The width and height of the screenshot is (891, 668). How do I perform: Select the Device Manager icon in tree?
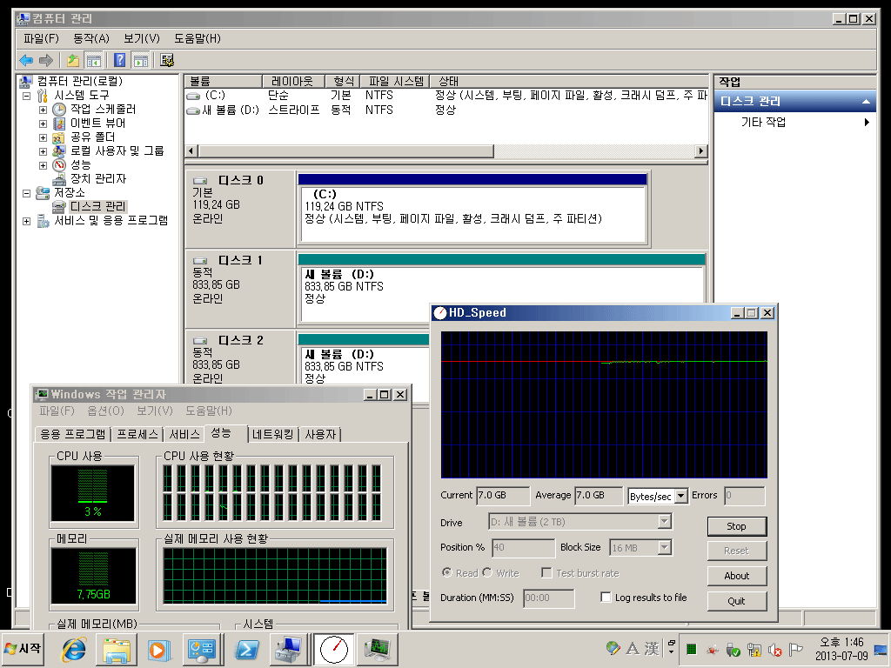(x=59, y=179)
